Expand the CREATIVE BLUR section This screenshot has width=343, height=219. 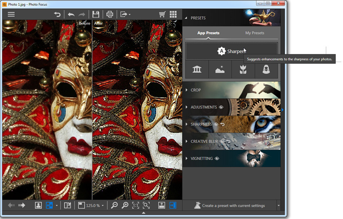coord(186,141)
